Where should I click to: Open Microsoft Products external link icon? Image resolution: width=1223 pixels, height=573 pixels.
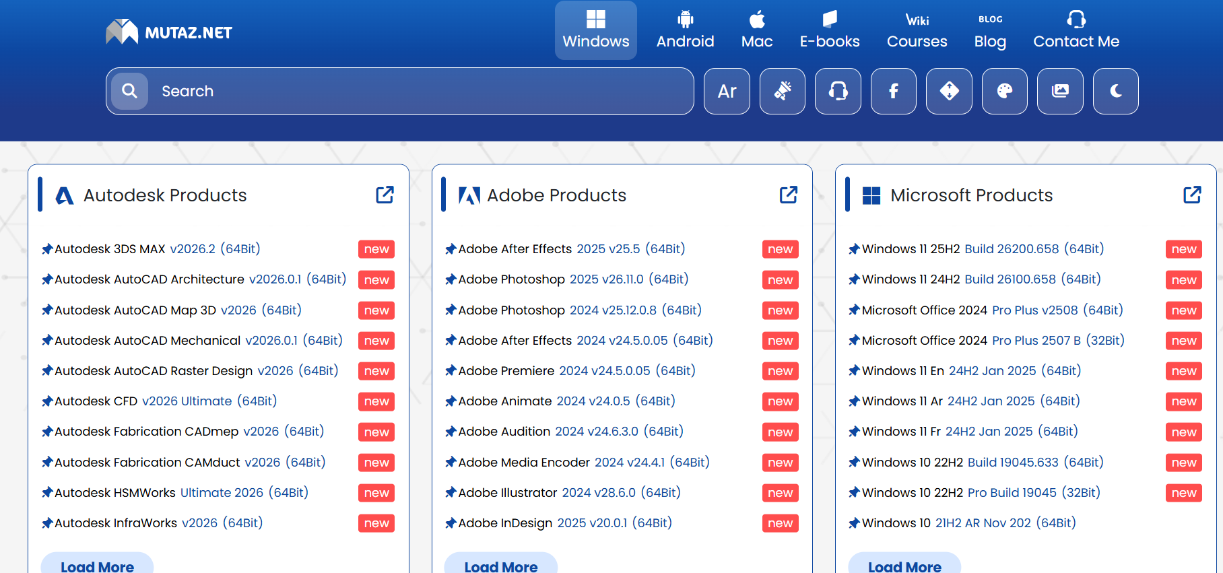coord(1191,195)
